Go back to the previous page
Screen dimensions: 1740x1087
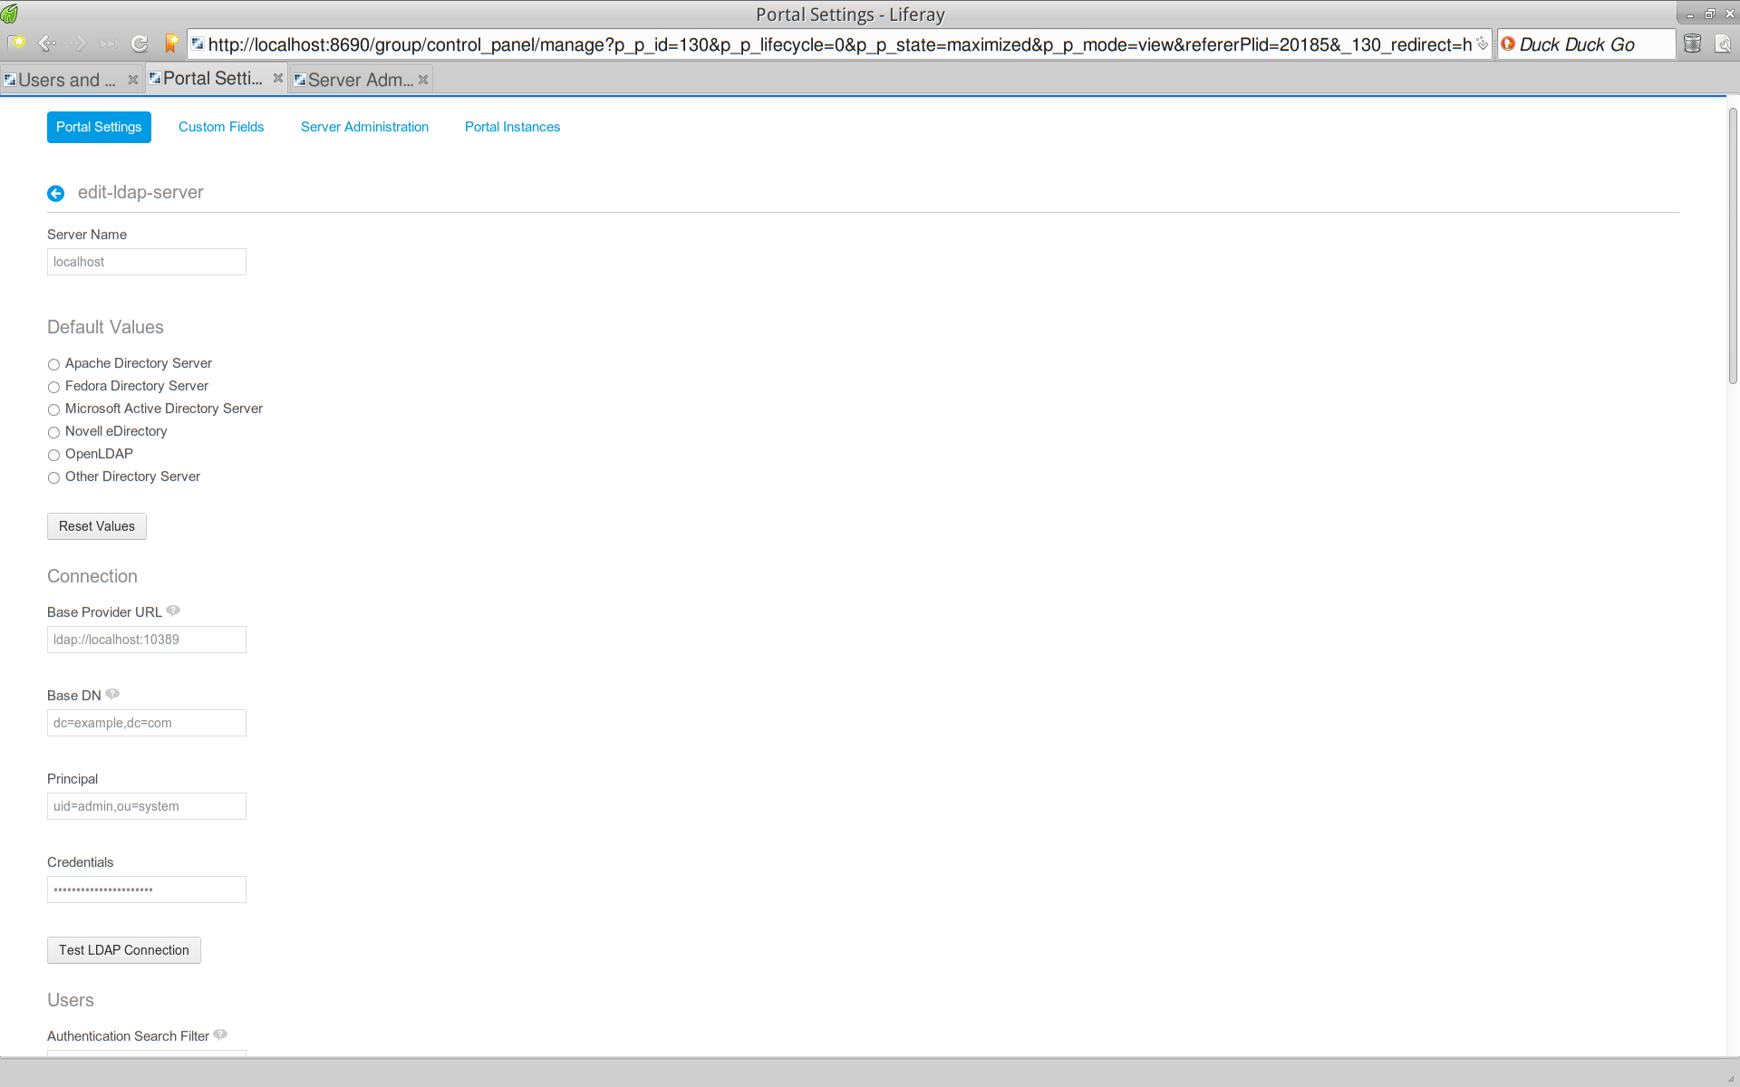point(47,43)
